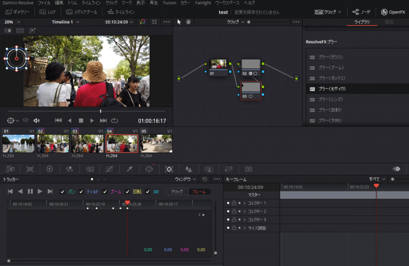Jump to first frame in viewer transport
The image size is (409, 266).
click(x=58, y=120)
